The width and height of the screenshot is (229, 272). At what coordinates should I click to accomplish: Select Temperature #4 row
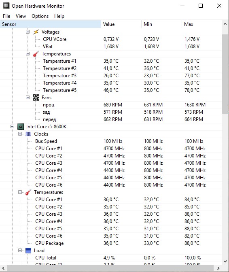pos(111,83)
